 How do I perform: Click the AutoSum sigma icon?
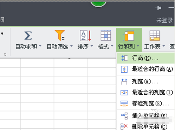[x=28, y=36]
